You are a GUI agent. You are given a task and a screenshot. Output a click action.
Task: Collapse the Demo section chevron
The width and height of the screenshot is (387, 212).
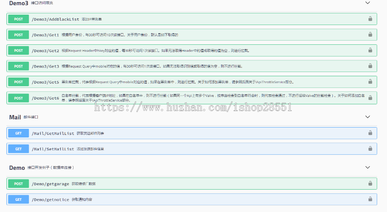point(368,168)
